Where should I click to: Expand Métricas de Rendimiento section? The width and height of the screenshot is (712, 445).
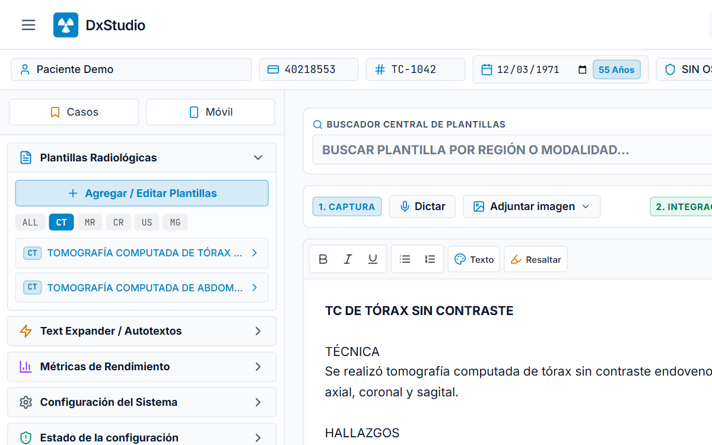pos(142,367)
